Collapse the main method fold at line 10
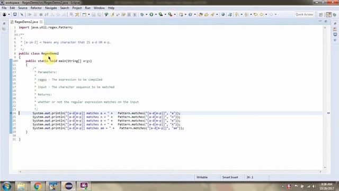The image size is (339, 191). click(17, 61)
